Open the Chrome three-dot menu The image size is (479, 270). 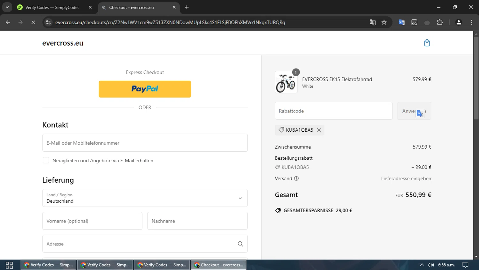coord(471,22)
